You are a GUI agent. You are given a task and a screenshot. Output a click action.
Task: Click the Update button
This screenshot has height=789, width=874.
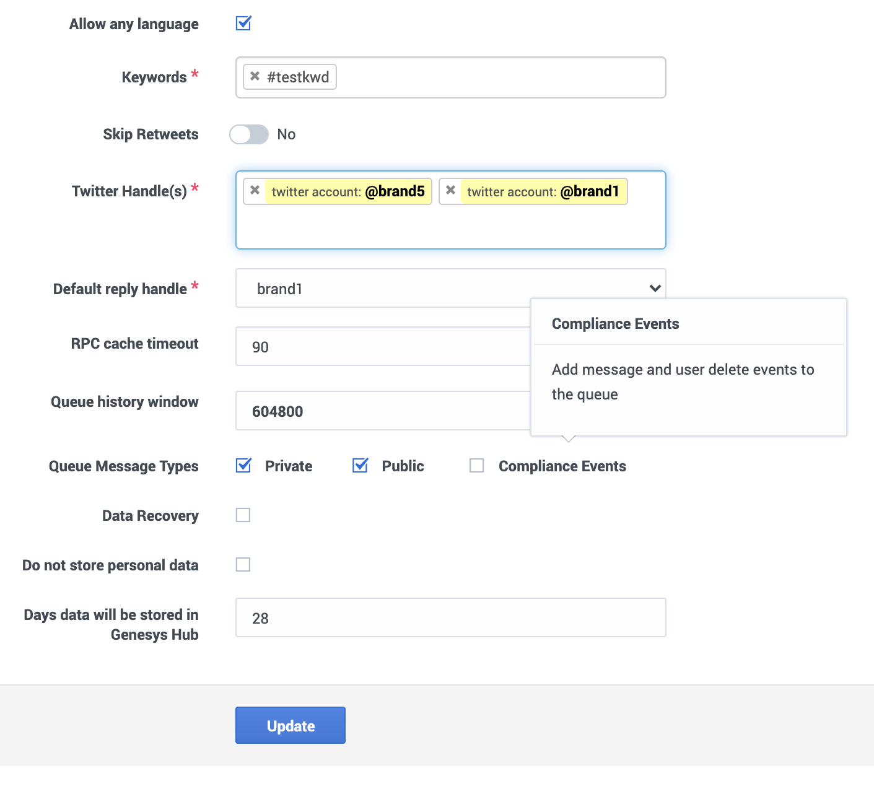click(x=290, y=725)
